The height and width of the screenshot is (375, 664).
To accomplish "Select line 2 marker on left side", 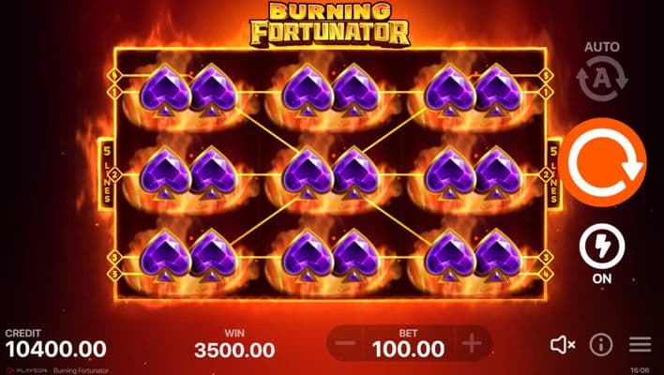I will (114, 174).
